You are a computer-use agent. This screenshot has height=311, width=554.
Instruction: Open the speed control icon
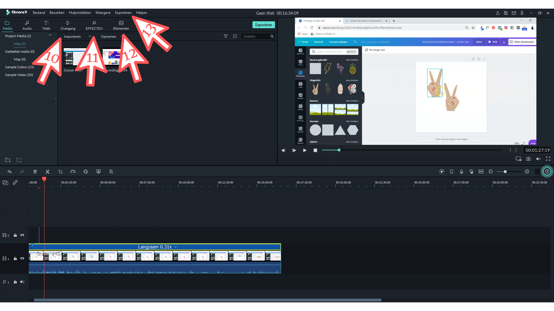coord(73,172)
